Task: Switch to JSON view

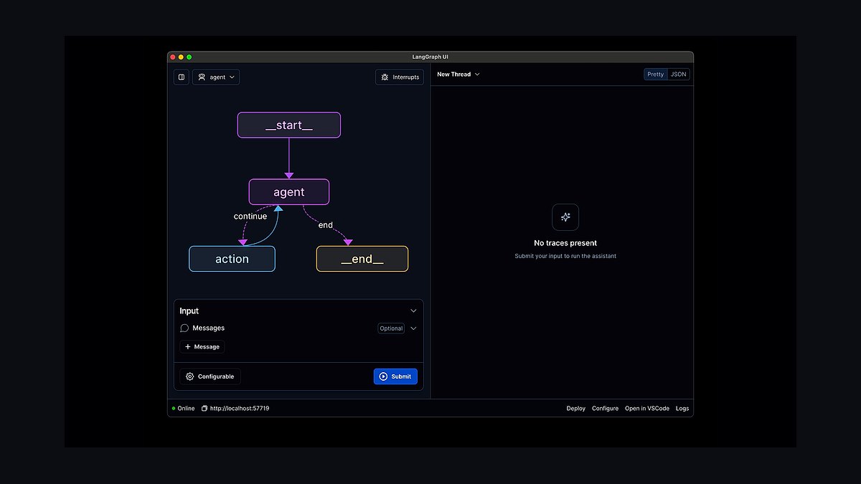Action: [678, 74]
